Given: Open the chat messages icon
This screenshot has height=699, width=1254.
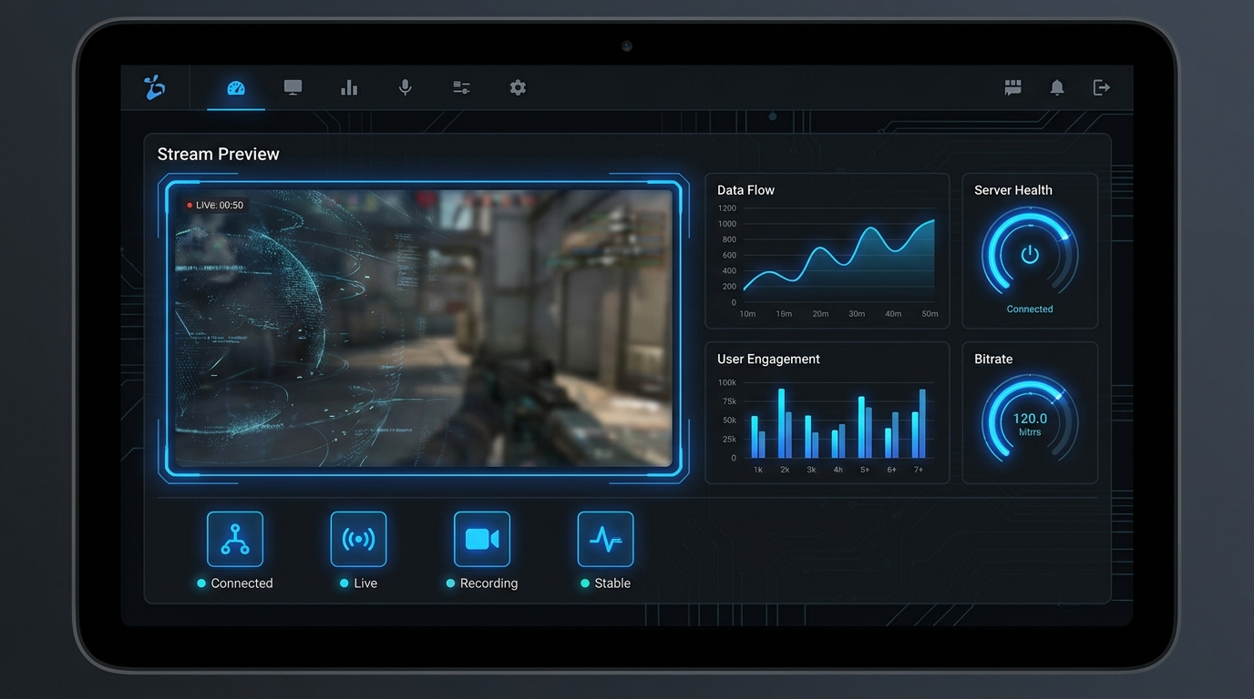Looking at the screenshot, I should [x=1012, y=87].
